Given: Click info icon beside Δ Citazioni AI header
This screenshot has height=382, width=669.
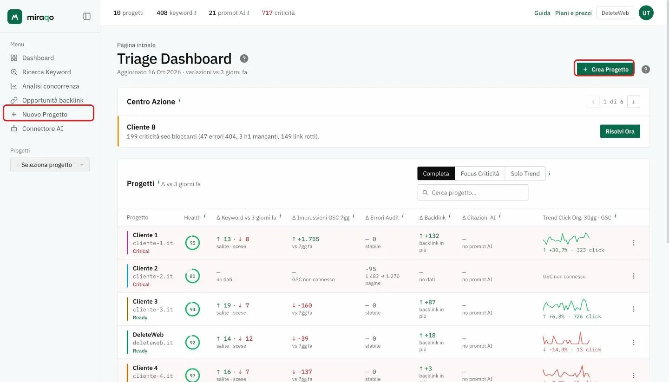Looking at the screenshot, I should pos(500,216).
